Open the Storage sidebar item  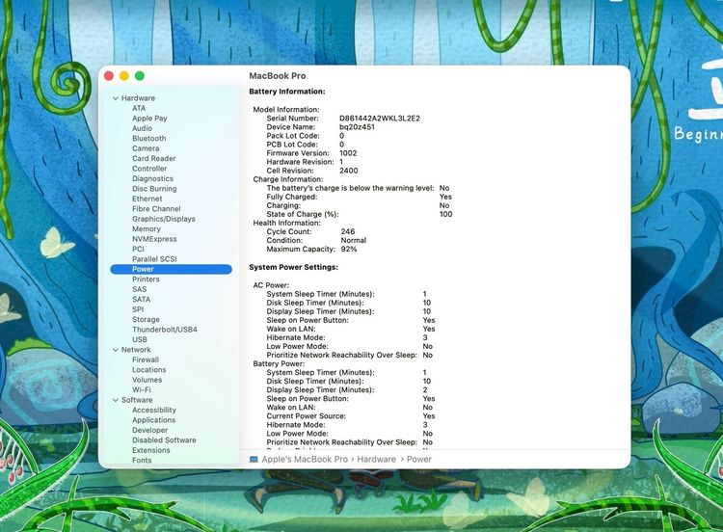[146, 320]
